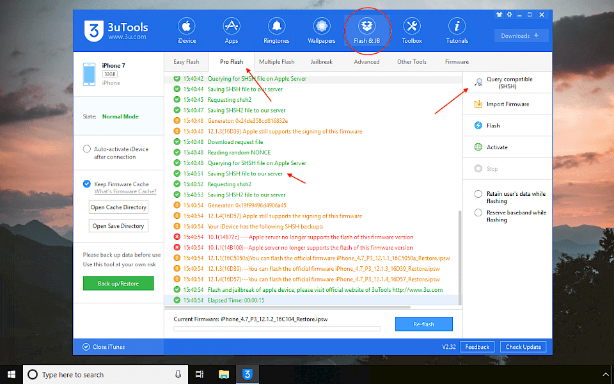Open File Explorer from taskbar
This screenshot has height=384, width=614.
pos(224,374)
